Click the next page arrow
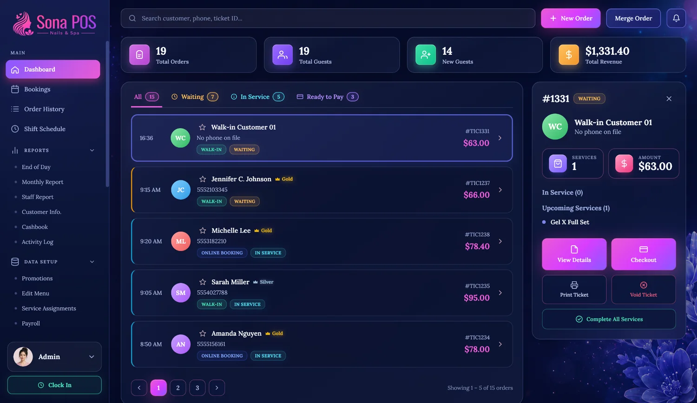 coord(217,388)
